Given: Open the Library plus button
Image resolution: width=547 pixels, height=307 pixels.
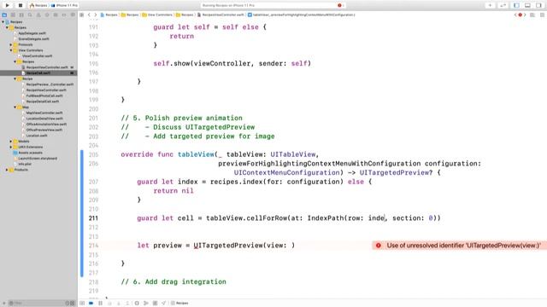Looking at the screenshot, I should (490, 5).
